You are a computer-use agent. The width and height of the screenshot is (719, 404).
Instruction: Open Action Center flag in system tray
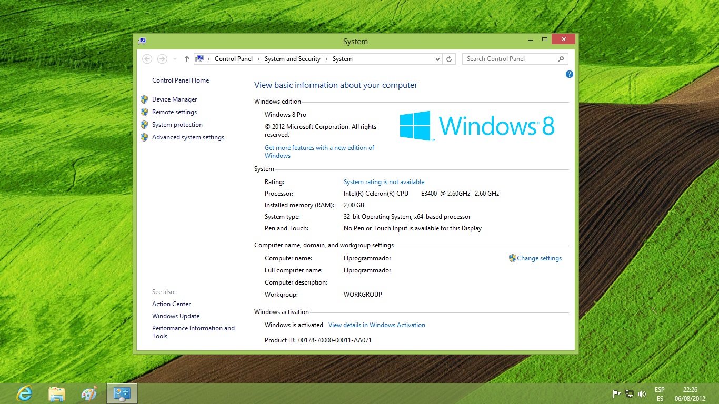click(616, 393)
